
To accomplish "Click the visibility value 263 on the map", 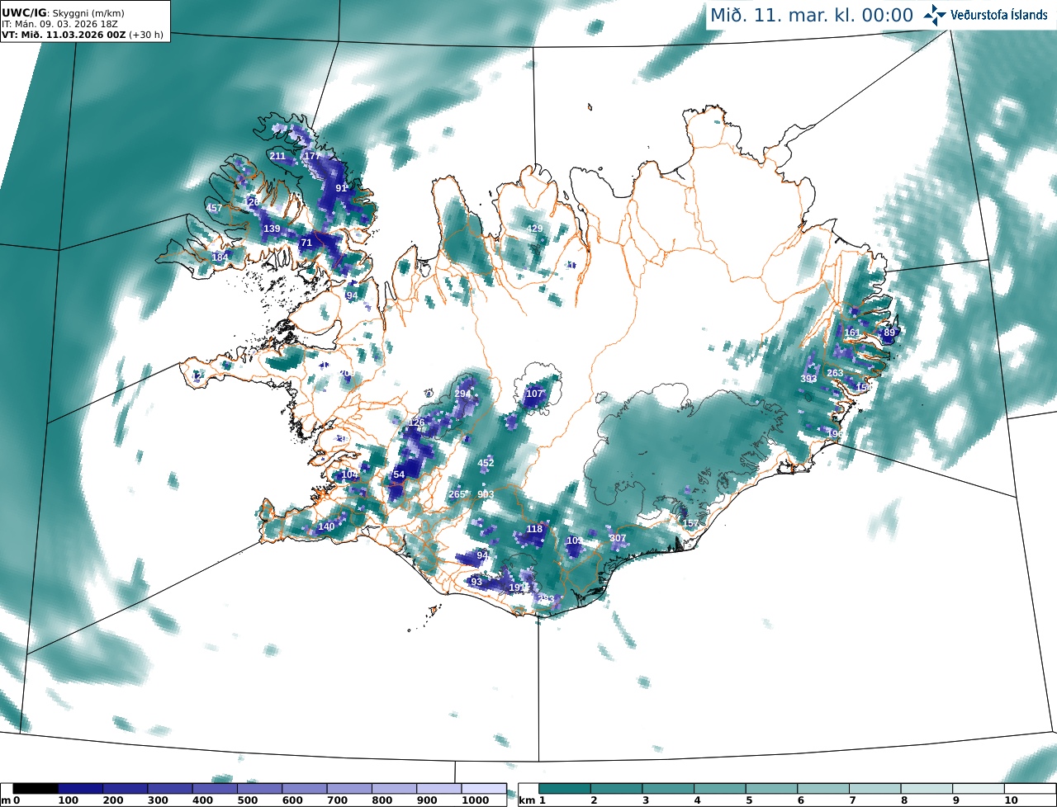I will pos(835,373).
